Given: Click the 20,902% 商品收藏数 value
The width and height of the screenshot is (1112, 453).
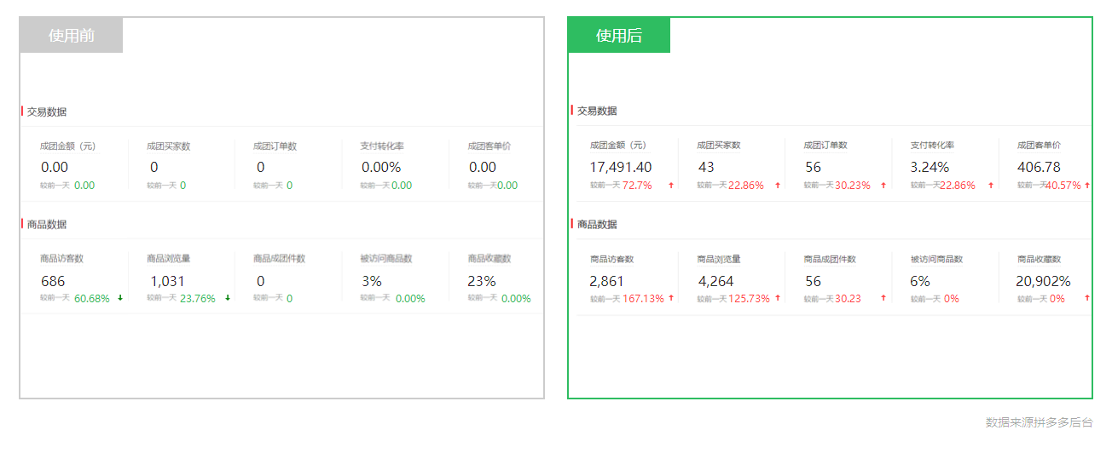Looking at the screenshot, I should pos(1043,281).
